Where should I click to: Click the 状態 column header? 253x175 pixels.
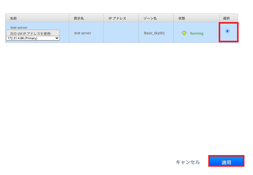coord(197,18)
